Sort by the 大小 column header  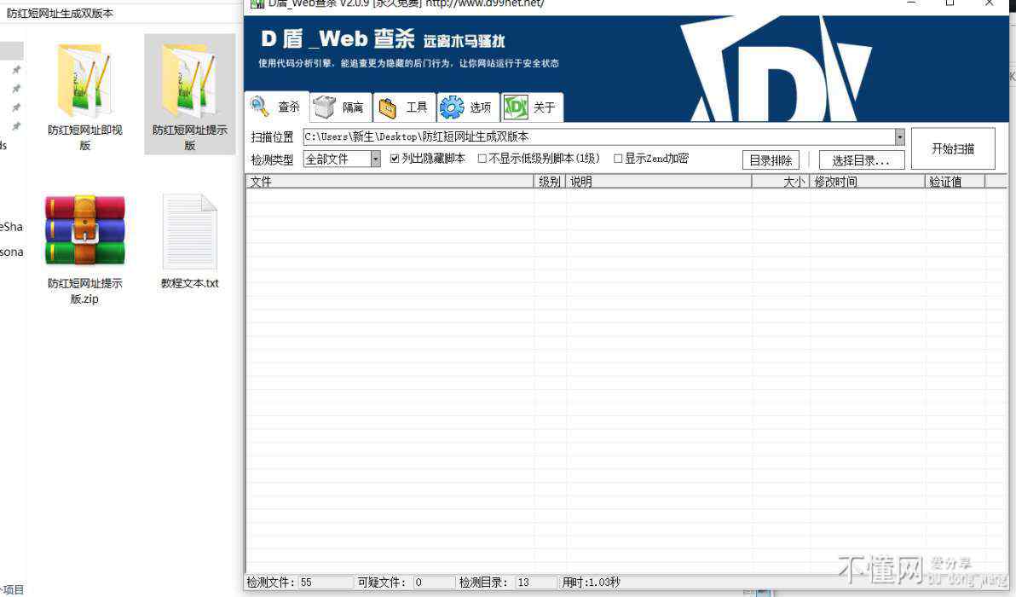pyautogui.click(x=781, y=182)
